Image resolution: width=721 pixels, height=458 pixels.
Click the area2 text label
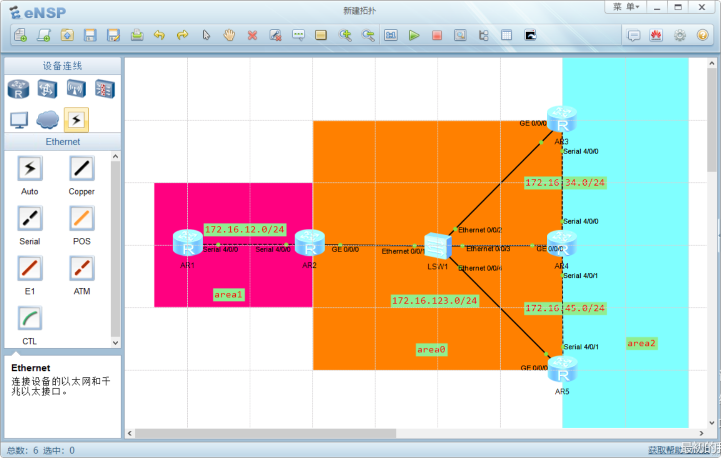pos(642,343)
